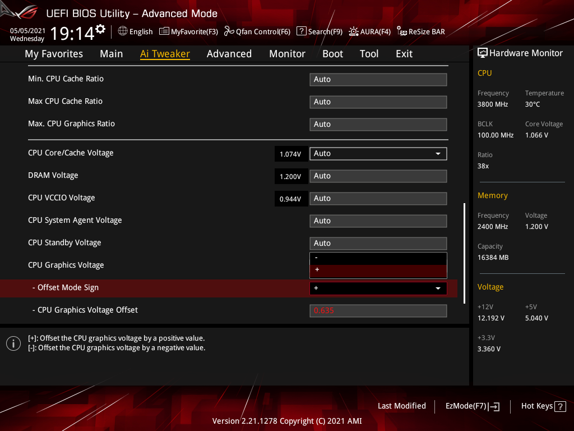Click the 100.00 MHz BCLK value
Viewport: 574px width, 431px height.
point(496,135)
